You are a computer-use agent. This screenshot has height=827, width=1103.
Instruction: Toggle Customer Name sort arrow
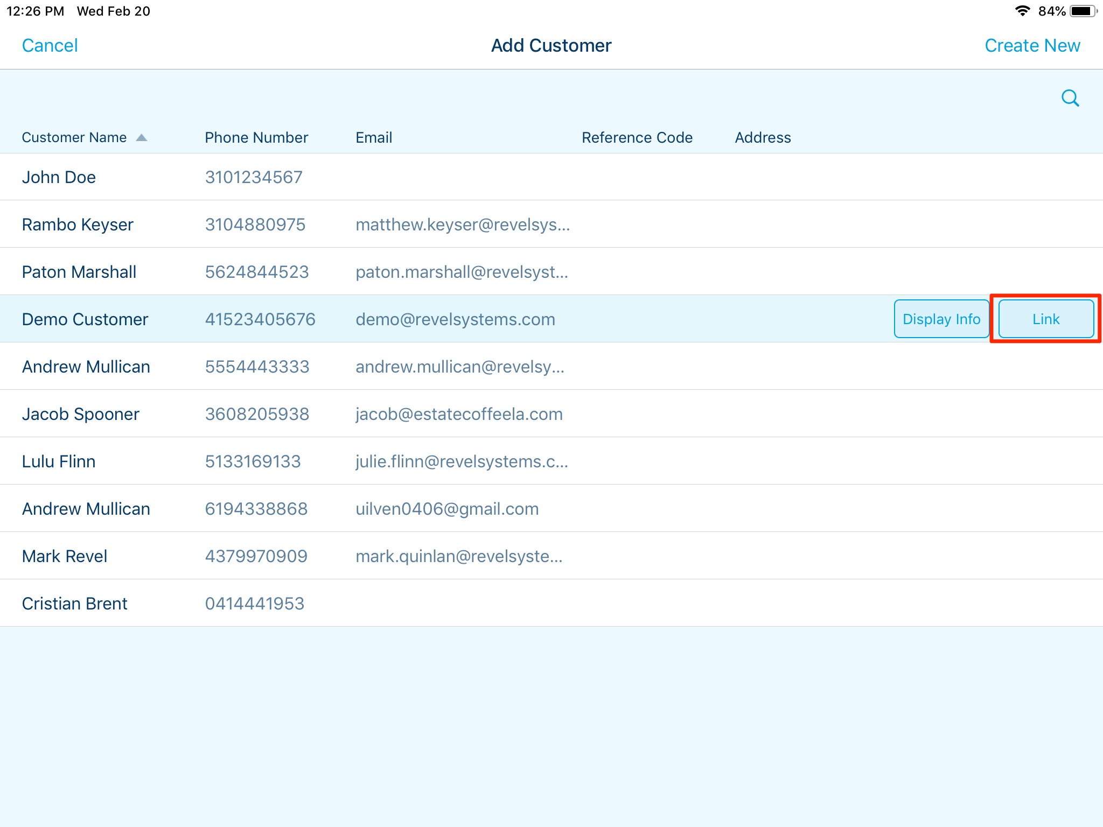tap(141, 138)
